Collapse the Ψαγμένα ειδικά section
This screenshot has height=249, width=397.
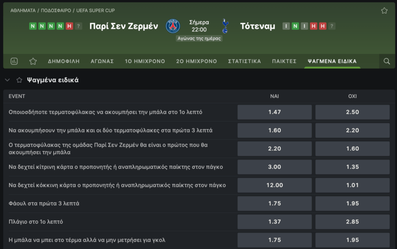pos(7,80)
